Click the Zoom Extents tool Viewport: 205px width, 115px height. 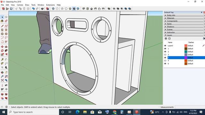point(2,80)
